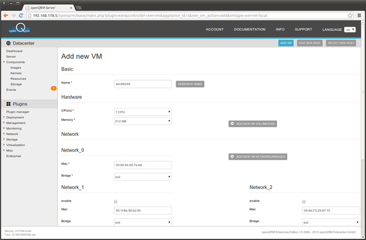This screenshot has height=240, width=366.
Task: Click the Network_1 Mac input field
Action: point(143,210)
